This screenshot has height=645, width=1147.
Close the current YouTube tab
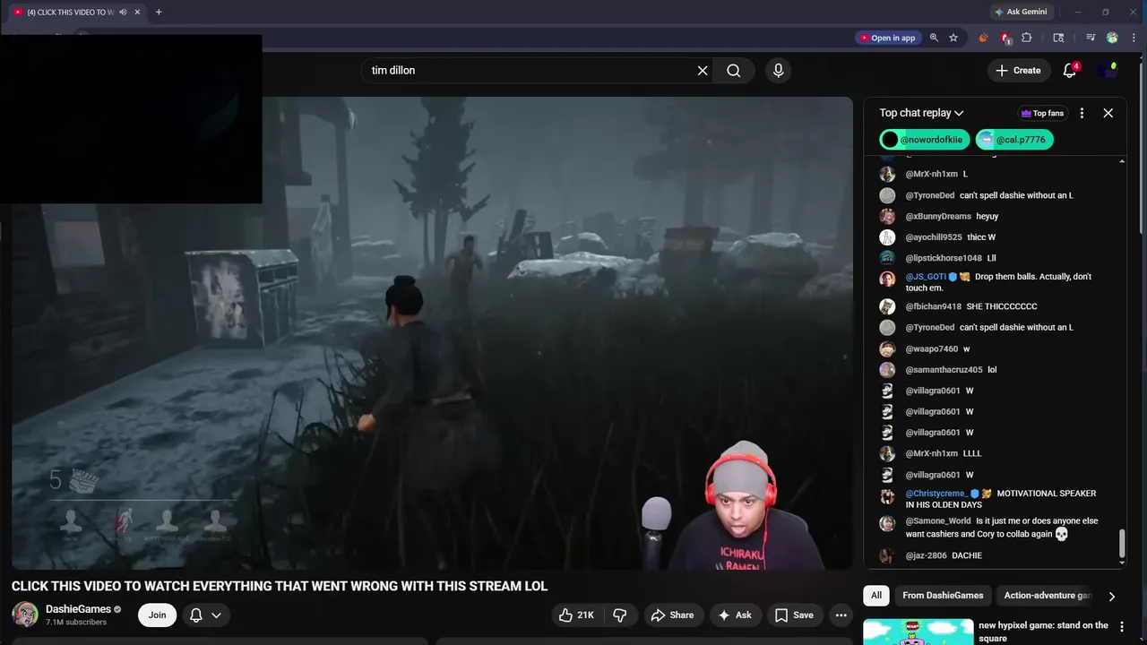click(137, 12)
